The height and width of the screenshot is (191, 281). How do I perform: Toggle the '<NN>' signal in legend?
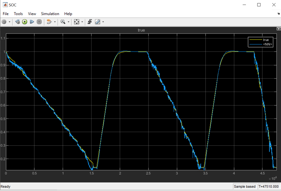[x=267, y=44]
